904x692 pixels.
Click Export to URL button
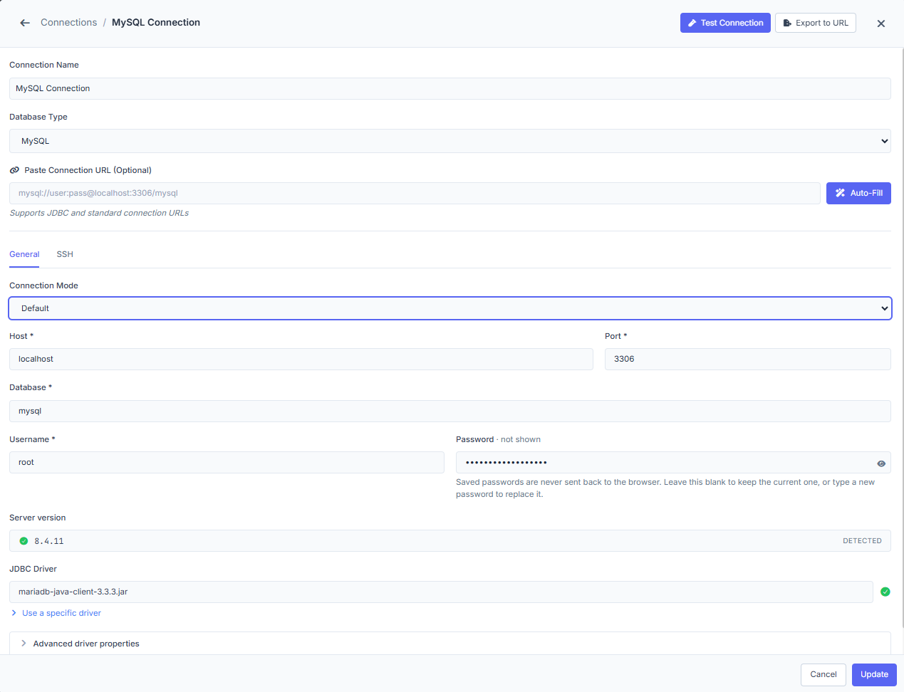816,23
